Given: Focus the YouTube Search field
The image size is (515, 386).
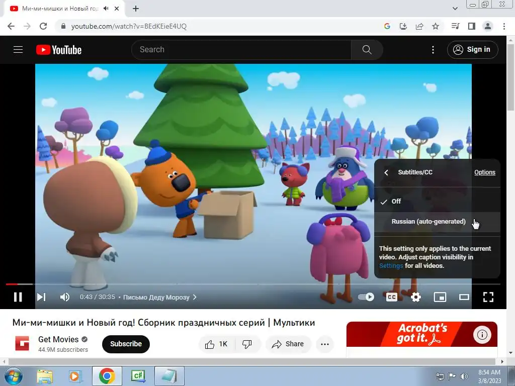Looking at the screenshot, I should point(241,50).
